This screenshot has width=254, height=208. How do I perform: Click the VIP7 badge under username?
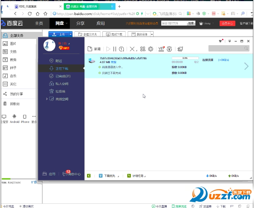pos(64,48)
